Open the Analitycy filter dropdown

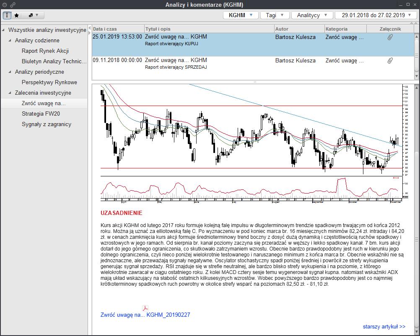click(312, 15)
